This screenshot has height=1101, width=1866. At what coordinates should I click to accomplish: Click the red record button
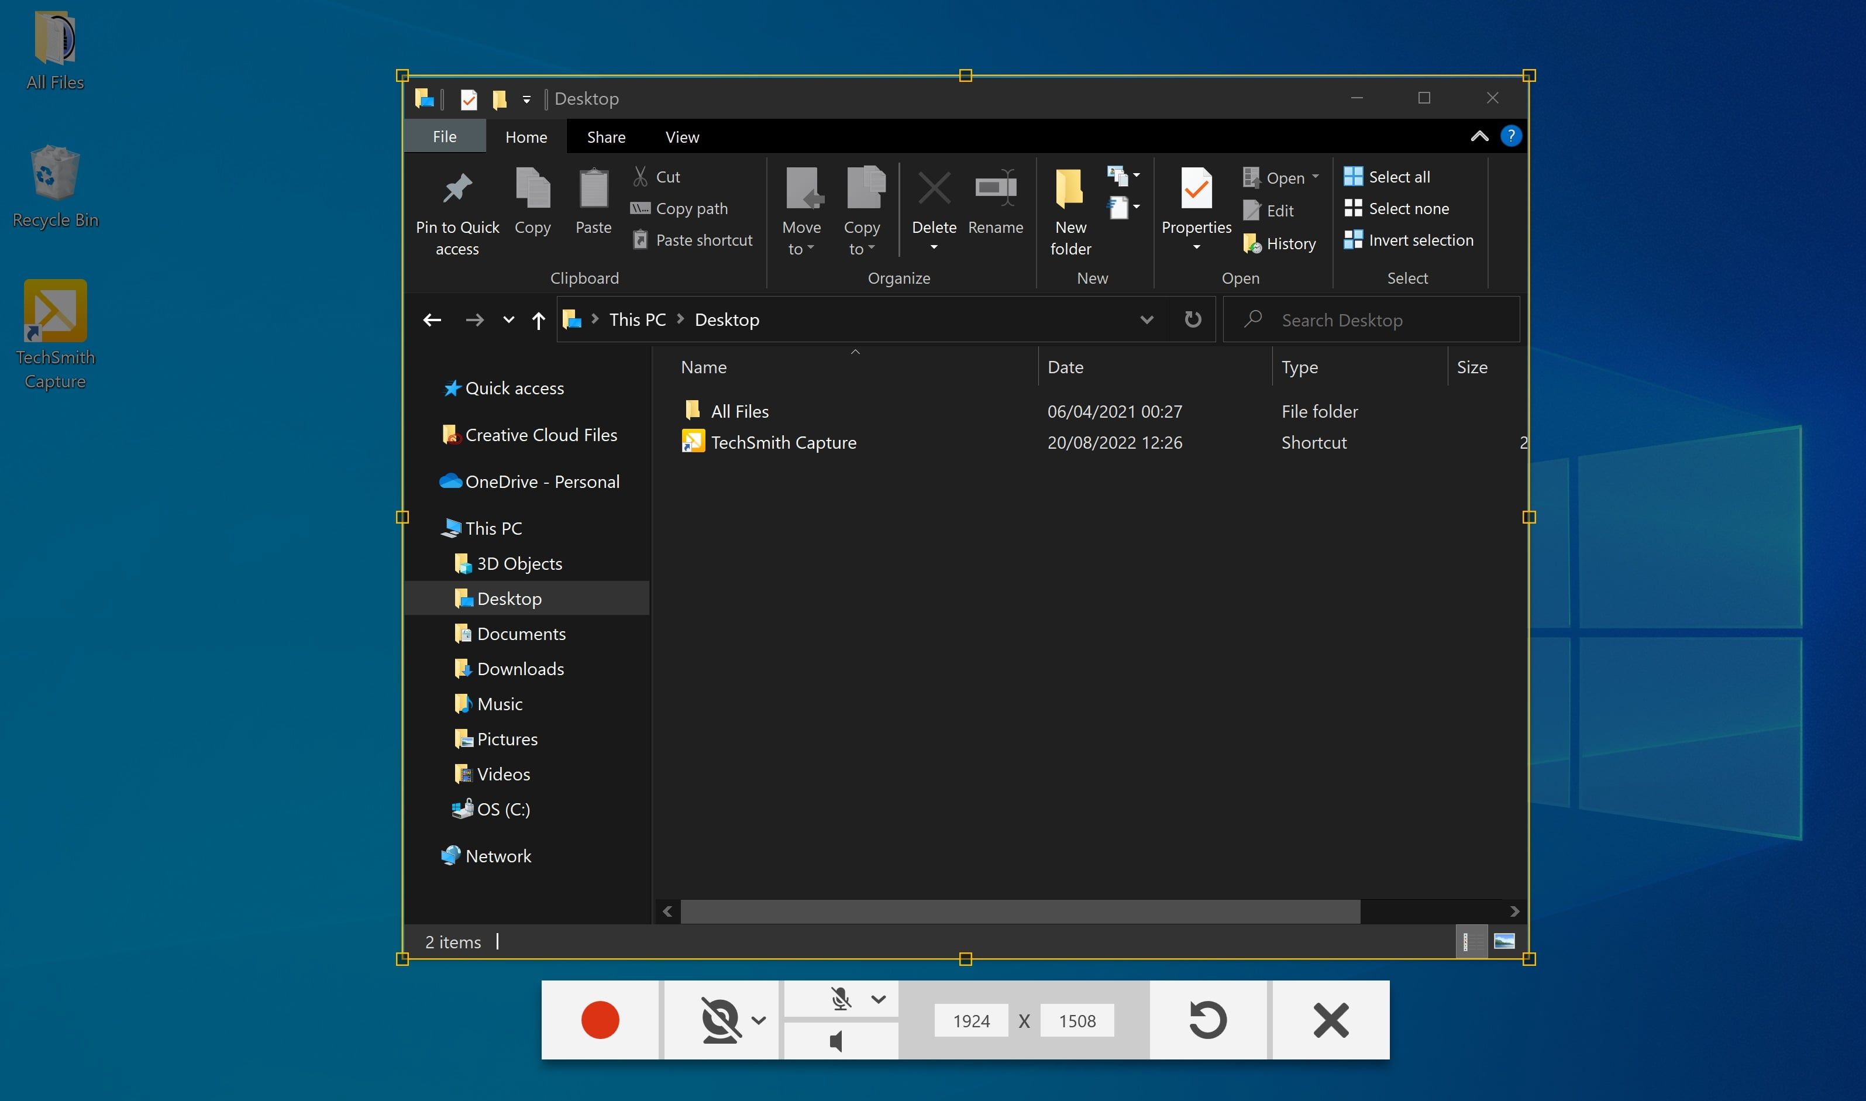pyautogui.click(x=599, y=1019)
